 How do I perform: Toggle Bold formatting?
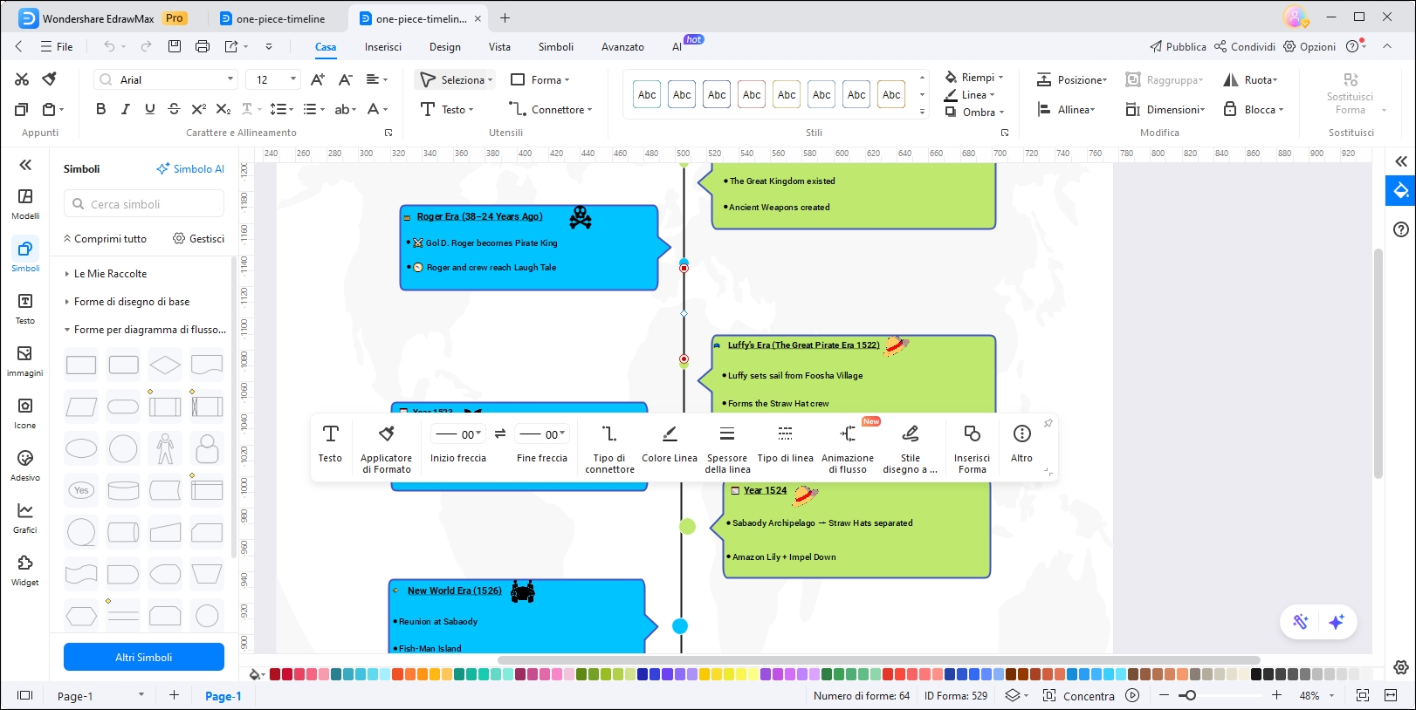(100, 109)
